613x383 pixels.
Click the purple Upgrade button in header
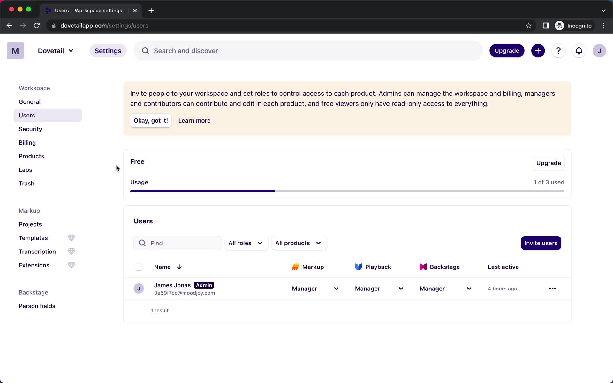pos(507,51)
